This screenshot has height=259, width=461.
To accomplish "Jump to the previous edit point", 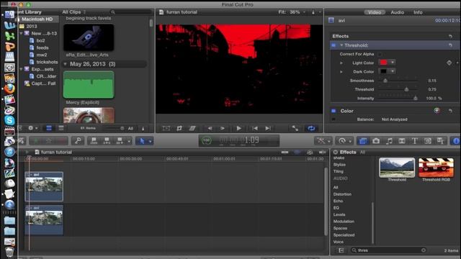I will point(255,128).
